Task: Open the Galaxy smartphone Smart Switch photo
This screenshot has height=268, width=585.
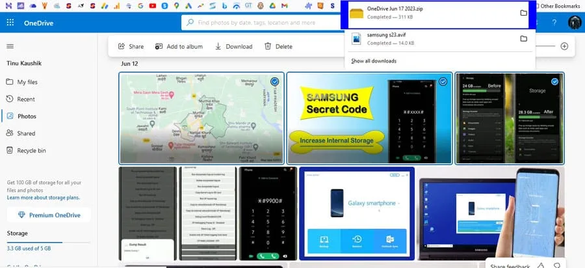Action: pos(357,213)
